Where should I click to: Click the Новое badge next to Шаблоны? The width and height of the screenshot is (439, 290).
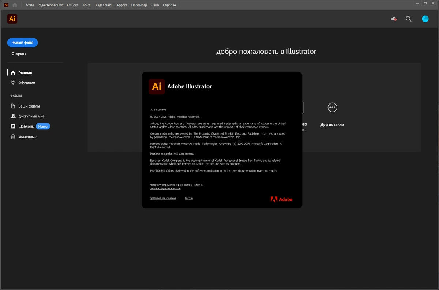[x=43, y=127]
